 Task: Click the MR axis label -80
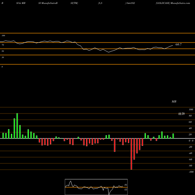pyautogui.click(x=190, y=166)
